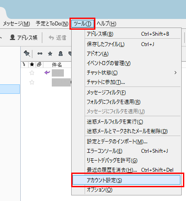Star the second message row
The width and height of the screenshot is (186, 201).
[32, 82]
